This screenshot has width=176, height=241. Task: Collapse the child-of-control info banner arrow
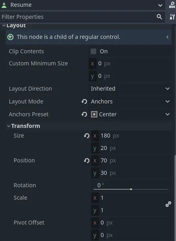[x=168, y=37]
